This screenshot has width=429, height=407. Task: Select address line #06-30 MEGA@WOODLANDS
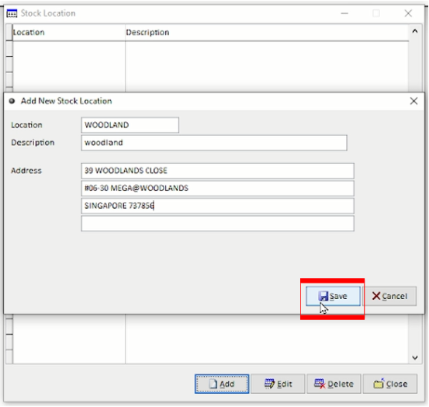tap(217, 188)
